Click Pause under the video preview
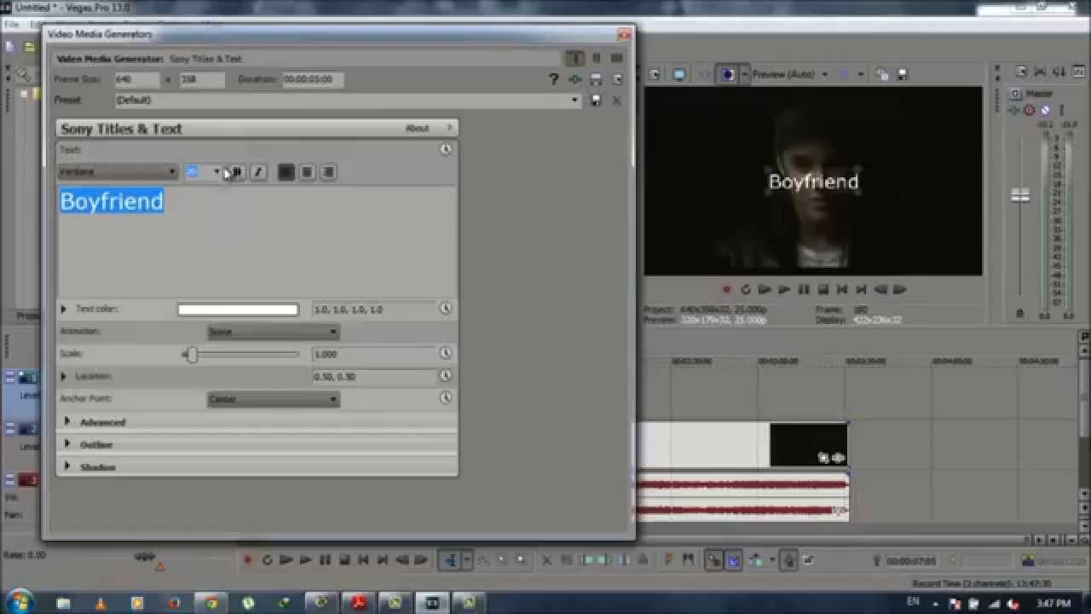This screenshot has width=1091, height=614. (x=803, y=289)
